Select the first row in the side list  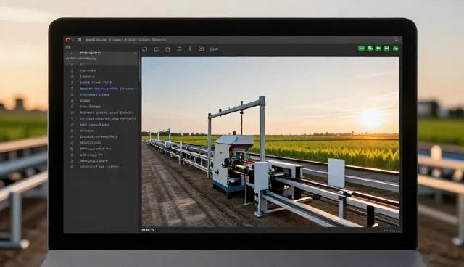101,65
